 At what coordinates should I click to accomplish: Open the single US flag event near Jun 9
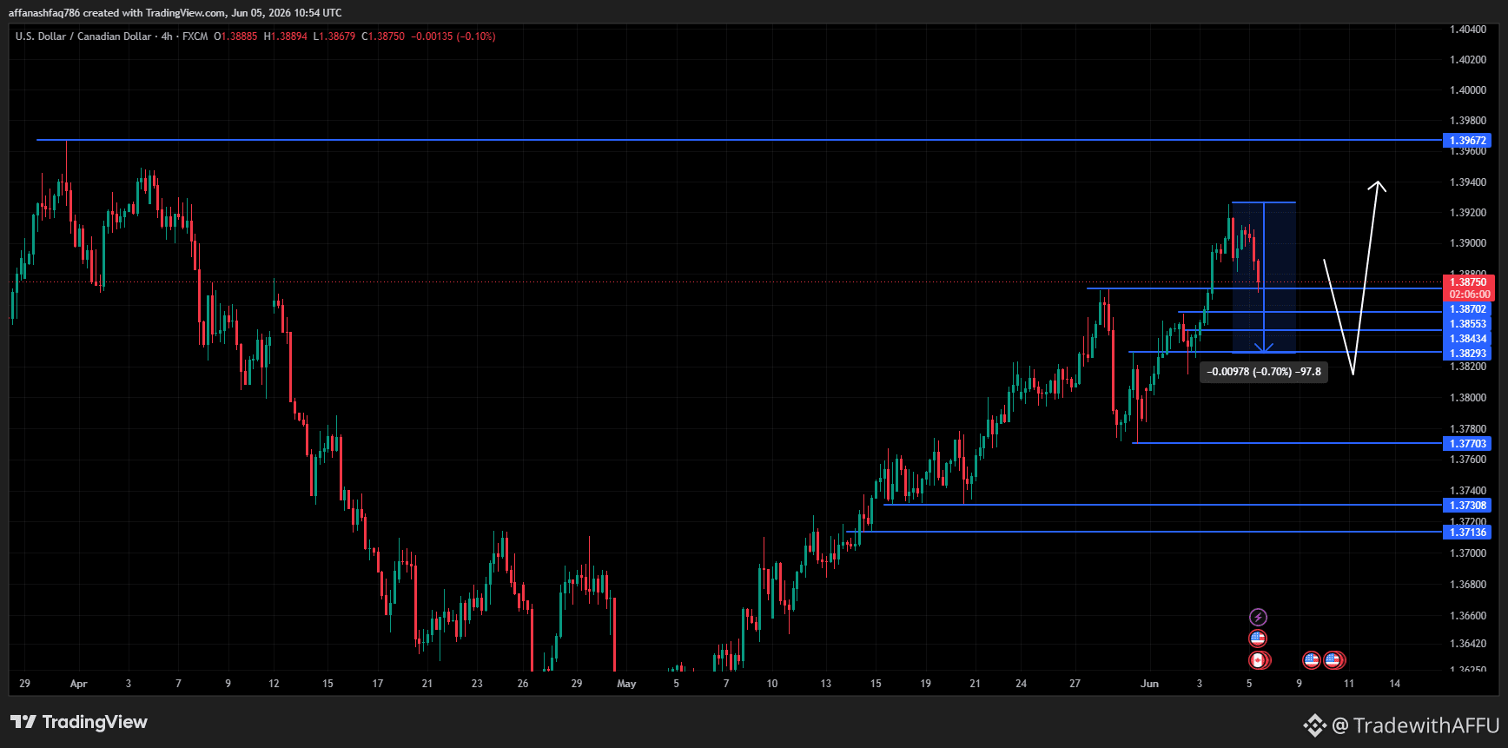coord(1312,660)
